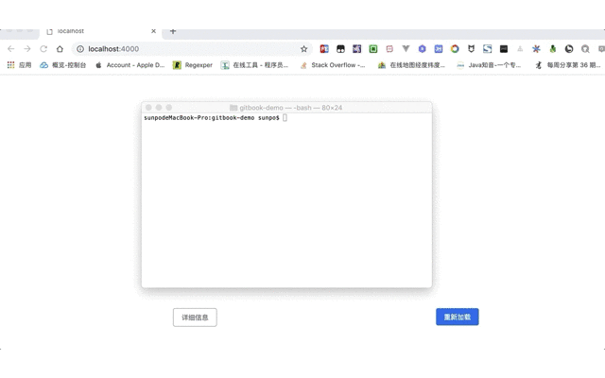Click the terminal title gitbook-demo folder icon
The height and width of the screenshot is (378, 605).
tap(233, 108)
